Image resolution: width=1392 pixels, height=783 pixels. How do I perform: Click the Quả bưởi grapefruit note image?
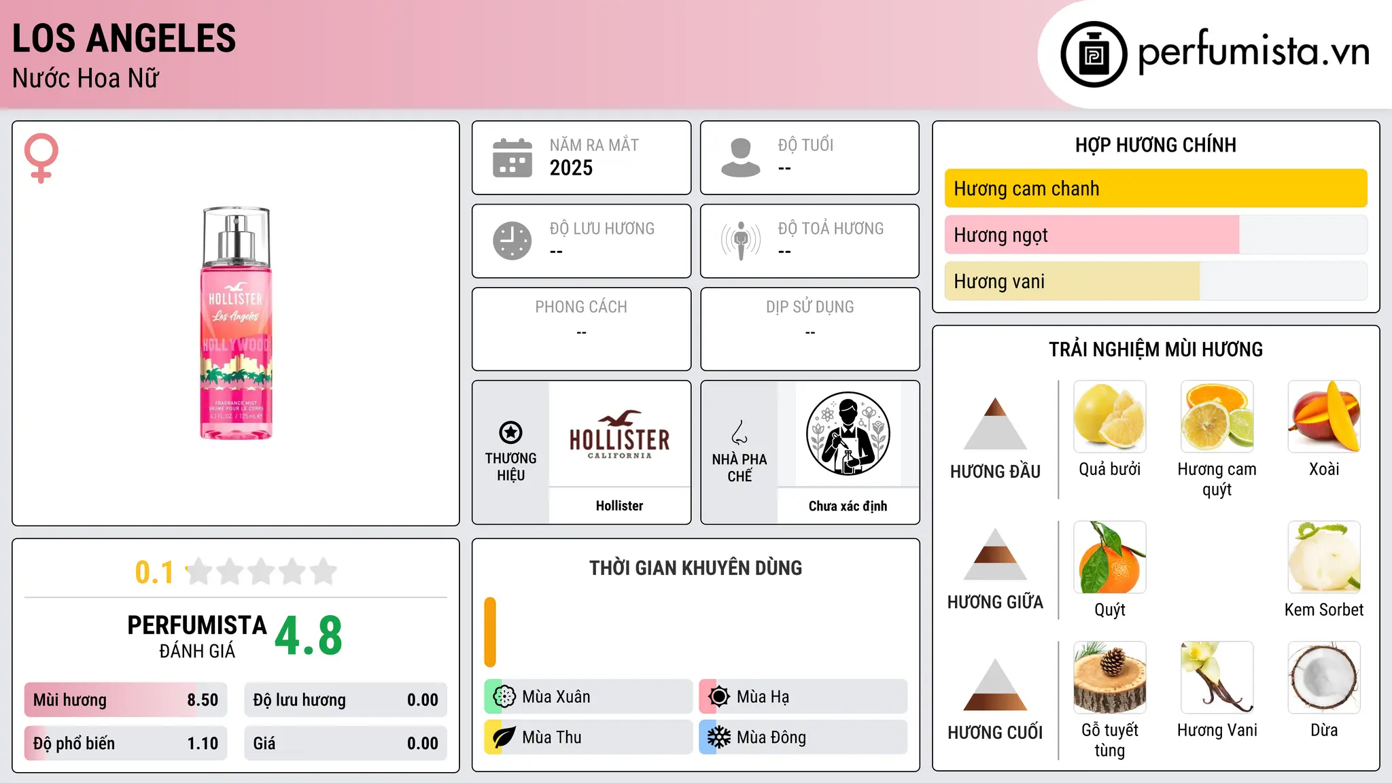1110,417
